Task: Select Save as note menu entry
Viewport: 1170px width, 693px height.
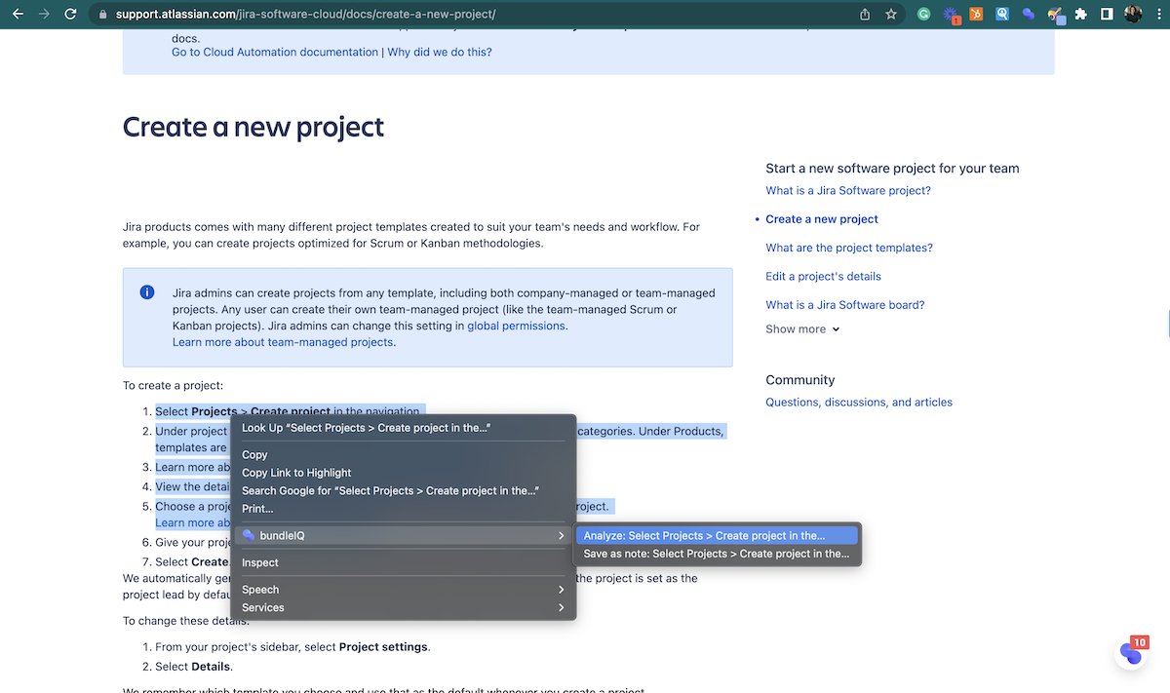Action: (716, 554)
